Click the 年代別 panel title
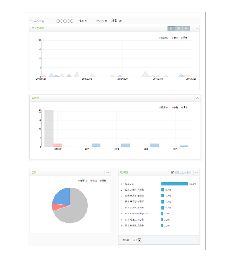This screenshot has height=263, width=228. (35, 98)
